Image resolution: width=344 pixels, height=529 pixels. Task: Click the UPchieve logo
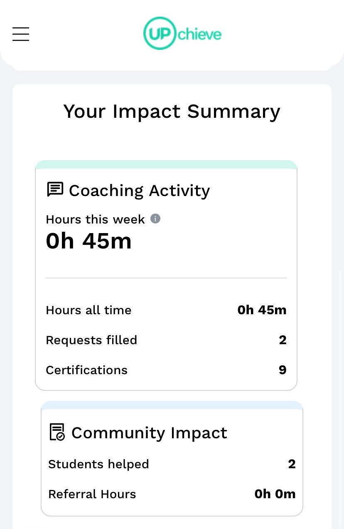pyautogui.click(x=182, y=34)
